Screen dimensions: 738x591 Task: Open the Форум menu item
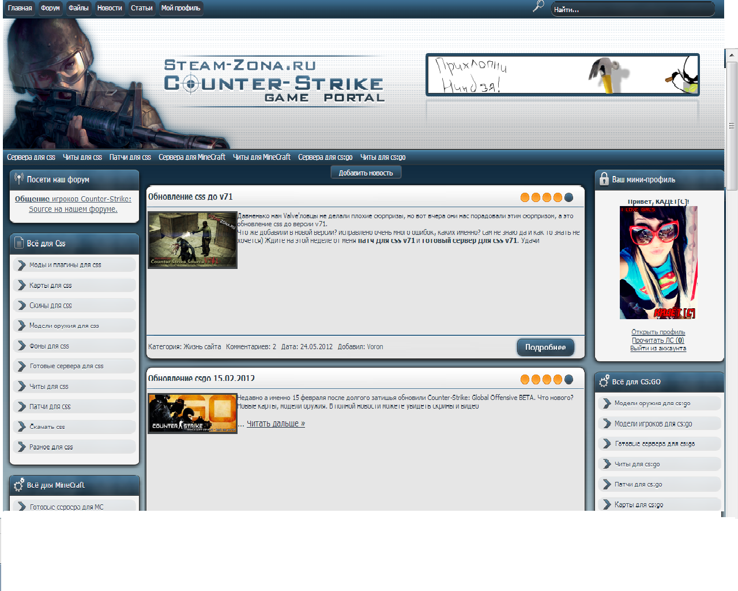50,8
